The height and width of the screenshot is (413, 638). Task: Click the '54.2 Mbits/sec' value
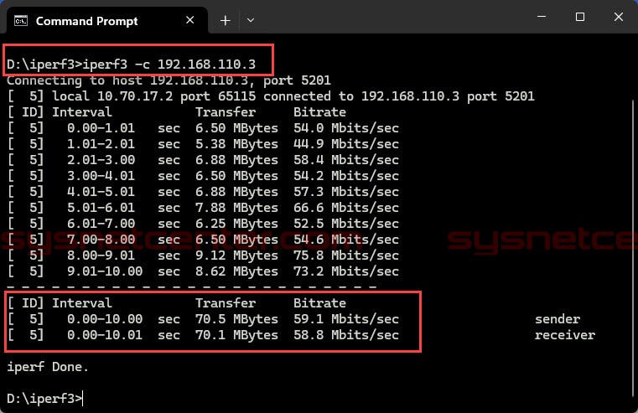tap(346, 176)
